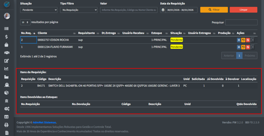264x136 pixels.
Task: Expand more actions dropdown for requisition 1
Action: (x=253, y=47)
